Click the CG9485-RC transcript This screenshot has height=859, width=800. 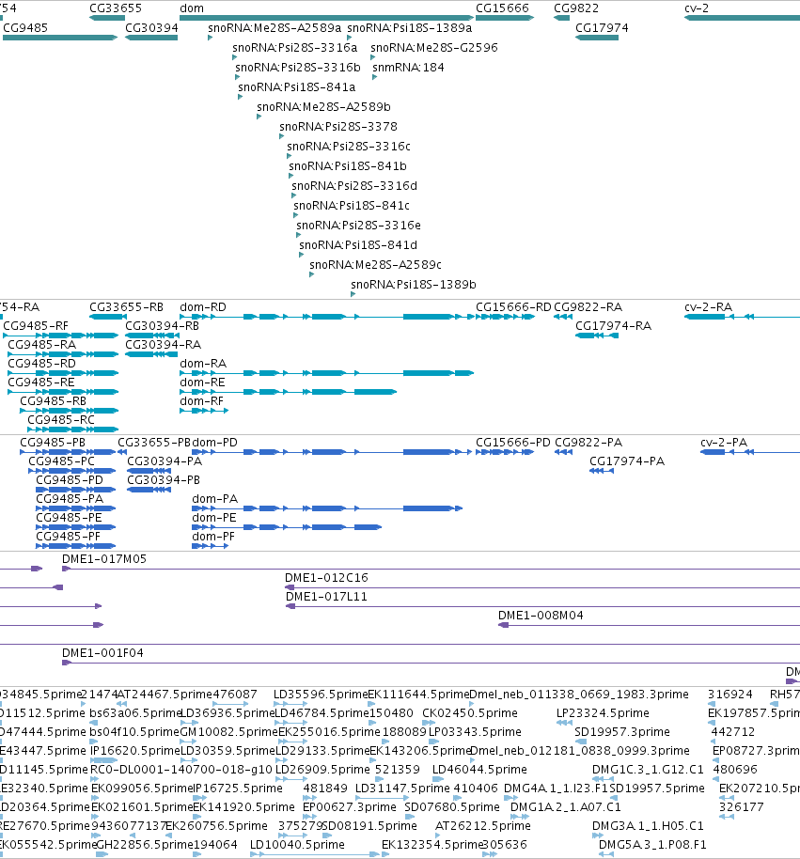73,429
